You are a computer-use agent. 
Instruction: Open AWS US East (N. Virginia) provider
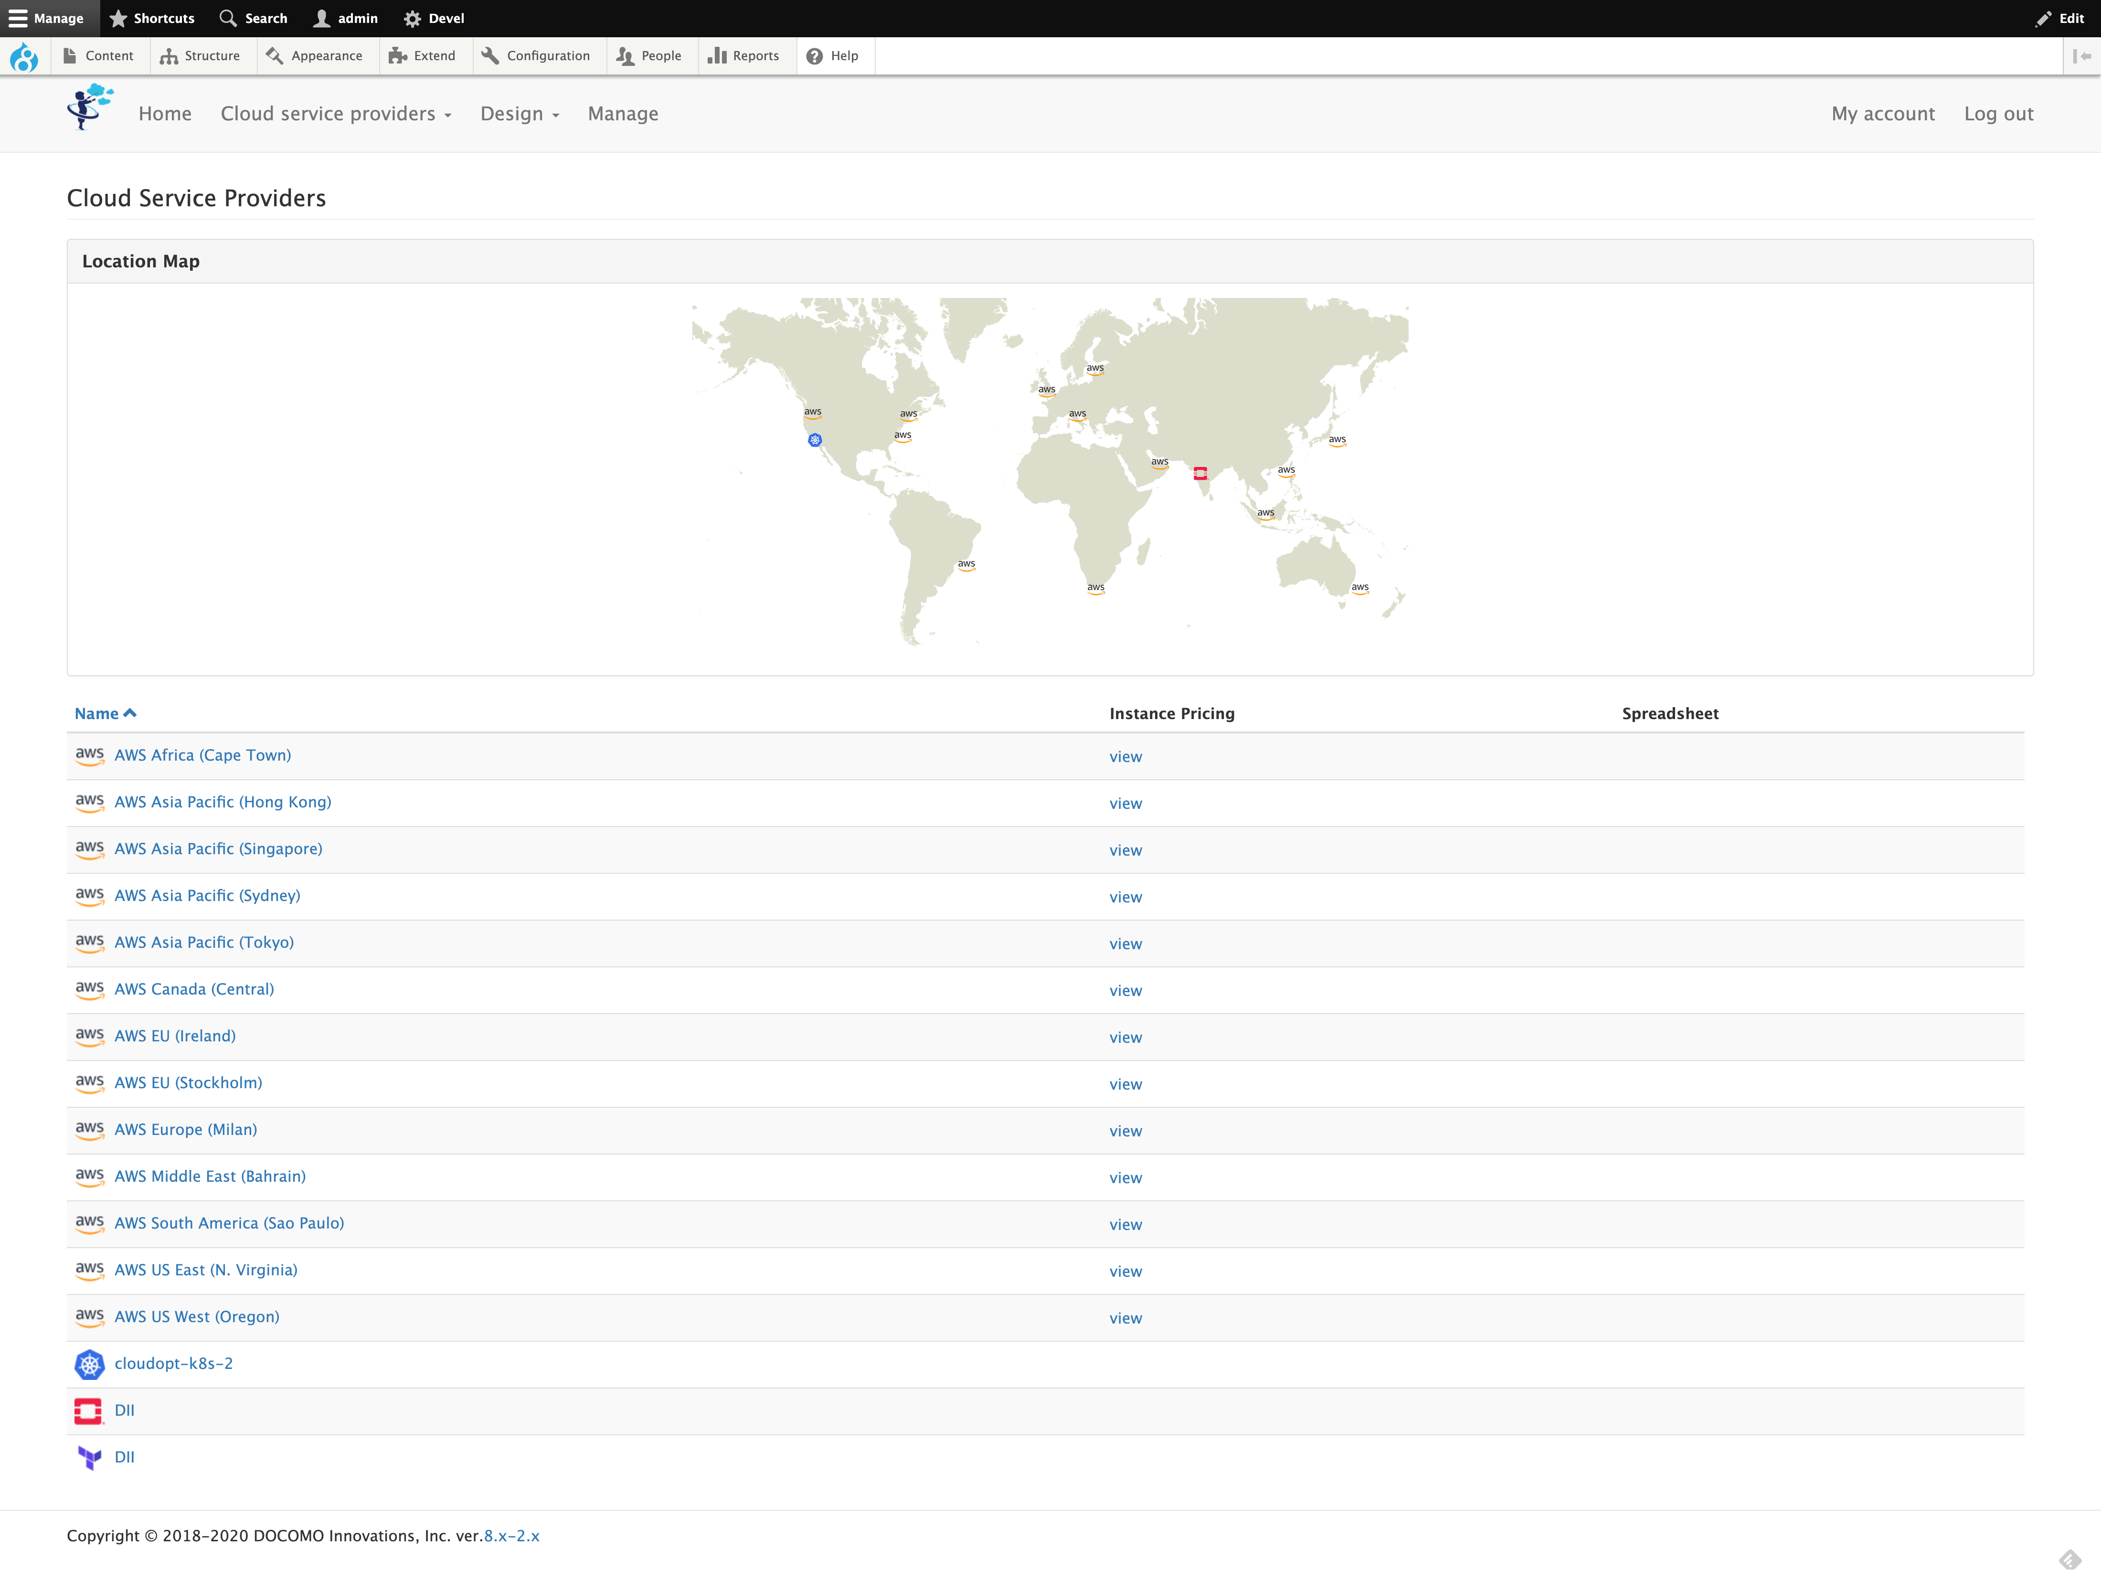click(x=206, y=1270)
